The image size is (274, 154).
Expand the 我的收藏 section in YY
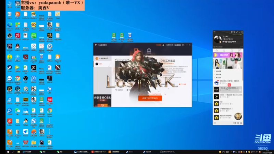(219, 75)
